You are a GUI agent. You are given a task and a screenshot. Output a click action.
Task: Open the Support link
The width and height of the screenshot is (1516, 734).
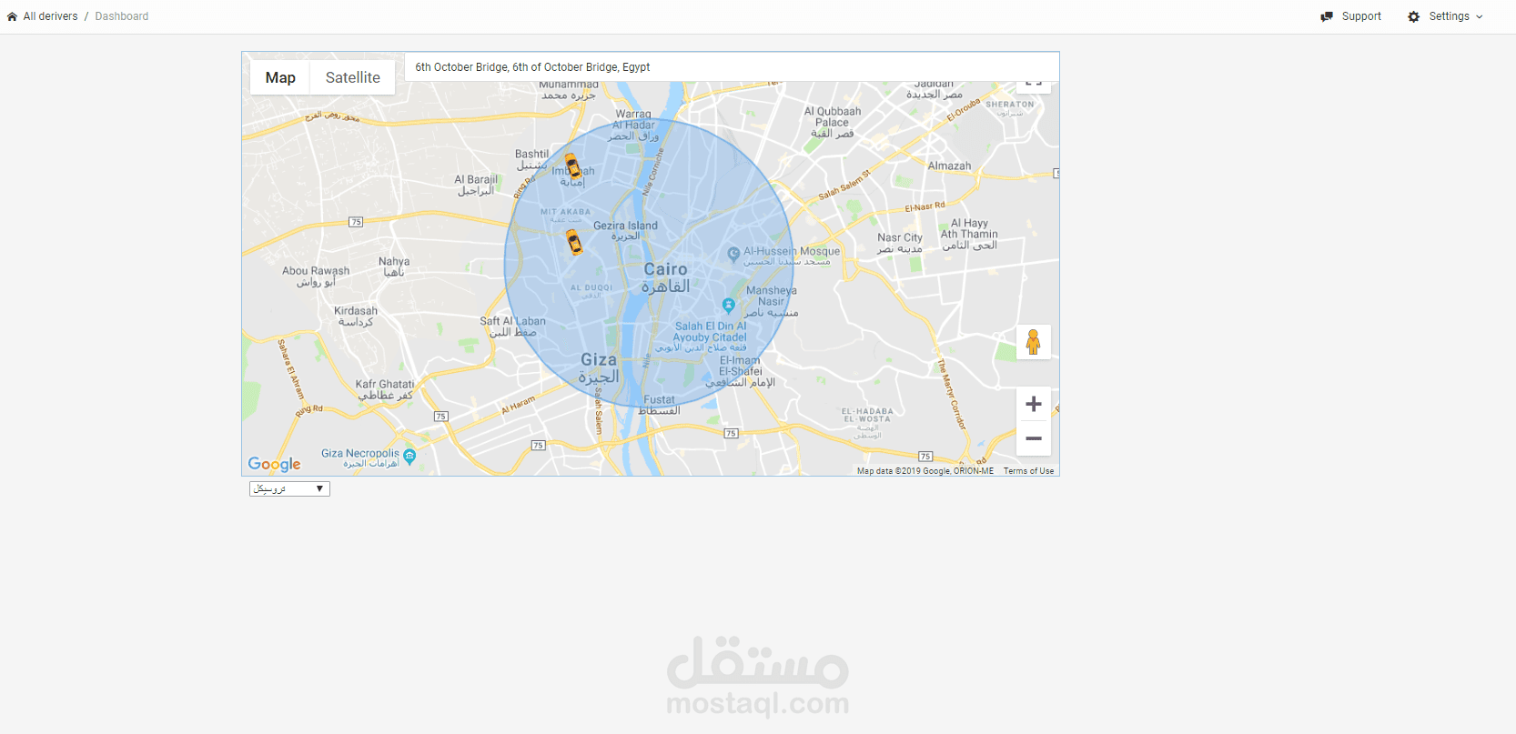1361,16
